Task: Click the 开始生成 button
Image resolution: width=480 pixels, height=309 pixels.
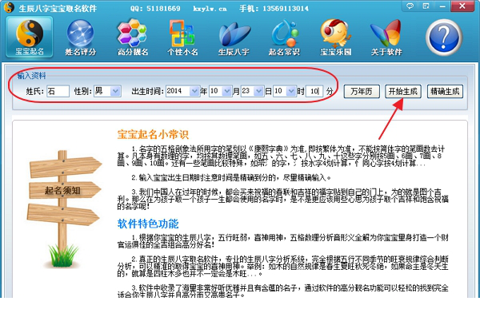Action: [403, 91]
